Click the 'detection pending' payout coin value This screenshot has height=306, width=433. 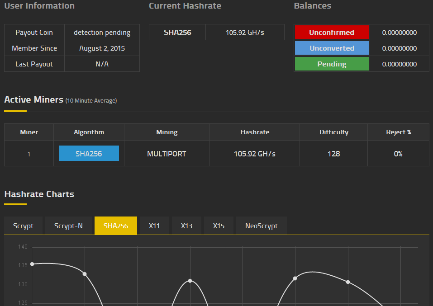(x=102, y=32)
